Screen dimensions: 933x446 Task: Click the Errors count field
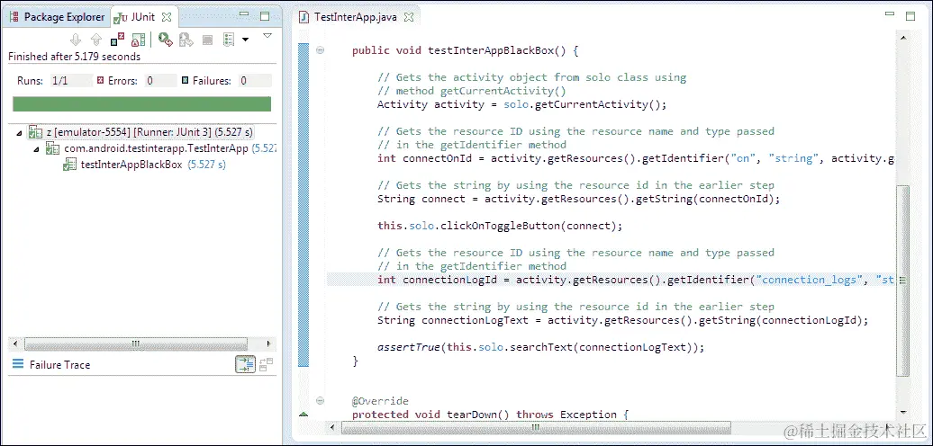[x=159, y=81]
